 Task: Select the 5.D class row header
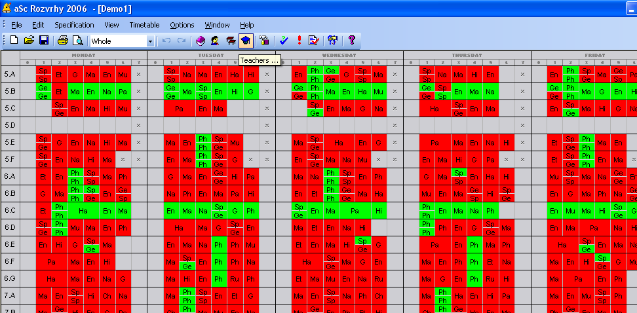pos(10,125)
